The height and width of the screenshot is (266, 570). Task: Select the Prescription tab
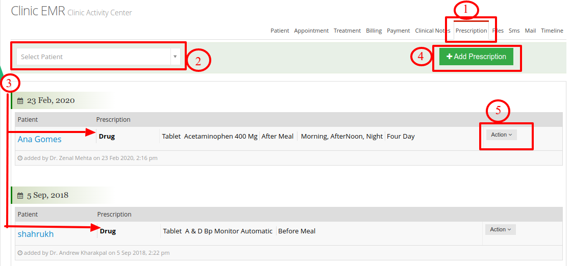coord(471,31)
